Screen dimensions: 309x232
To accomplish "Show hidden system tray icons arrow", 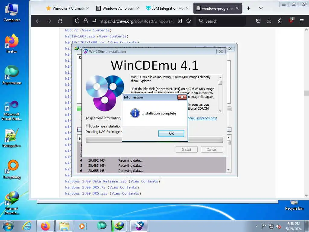I will click(257, 226).
